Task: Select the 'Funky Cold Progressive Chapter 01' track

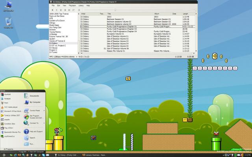Action: coord(137,27)
